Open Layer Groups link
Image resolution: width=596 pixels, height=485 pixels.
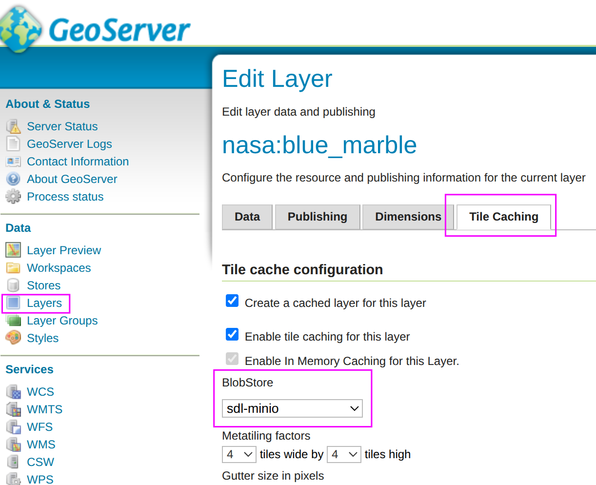62,321
